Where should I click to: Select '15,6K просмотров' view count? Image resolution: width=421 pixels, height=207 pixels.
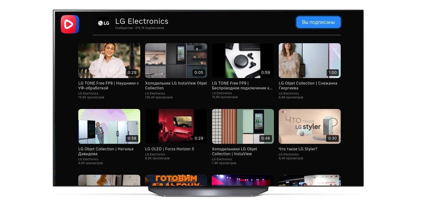point(225,97)
